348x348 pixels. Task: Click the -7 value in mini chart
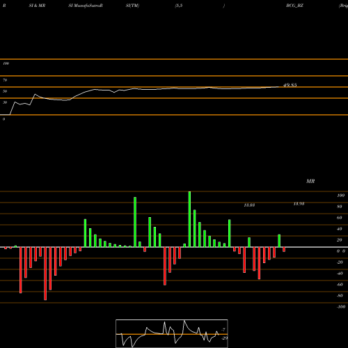pos(223,329)
